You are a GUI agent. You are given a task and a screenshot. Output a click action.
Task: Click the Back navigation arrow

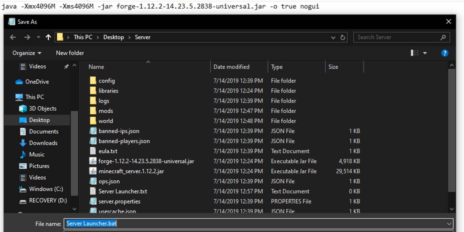click(x=13, y=37)
